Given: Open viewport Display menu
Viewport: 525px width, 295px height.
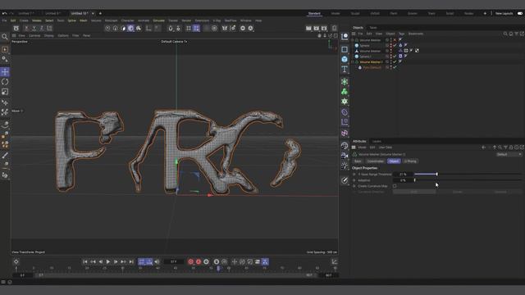Looking at the screenshot, I should coord(49,35).
